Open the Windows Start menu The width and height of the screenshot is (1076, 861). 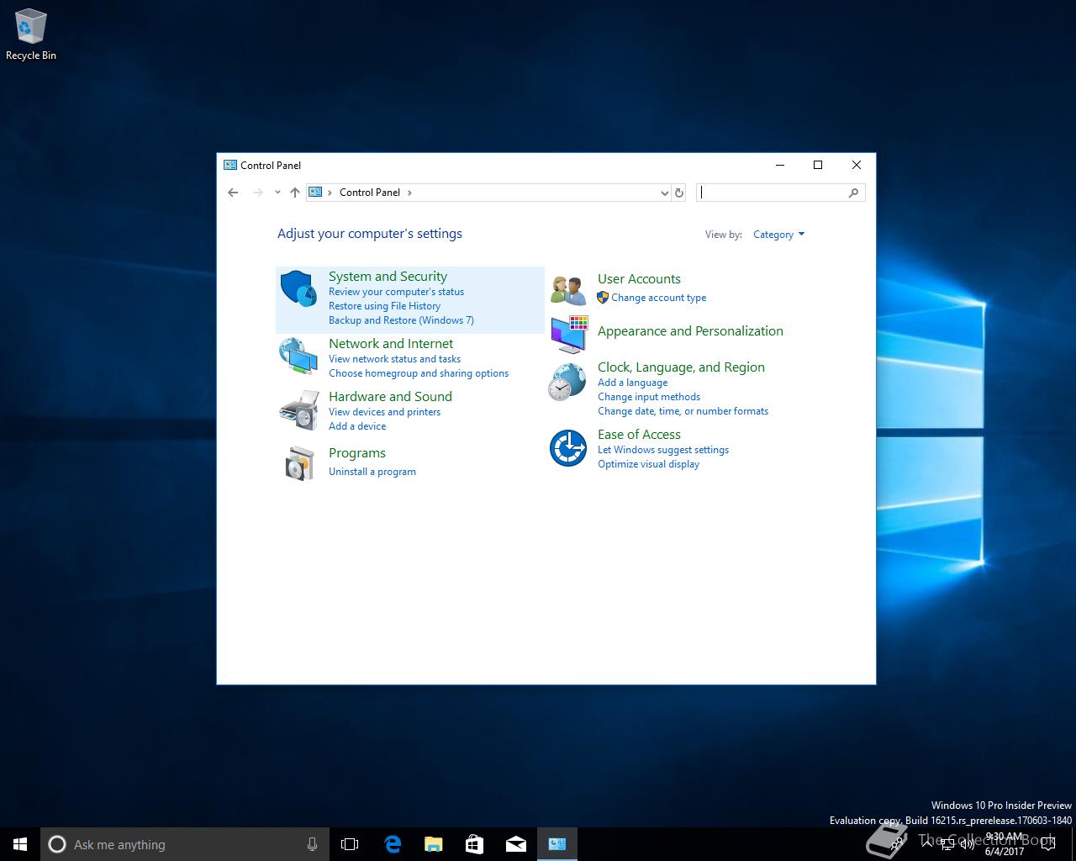coord(20,844)
